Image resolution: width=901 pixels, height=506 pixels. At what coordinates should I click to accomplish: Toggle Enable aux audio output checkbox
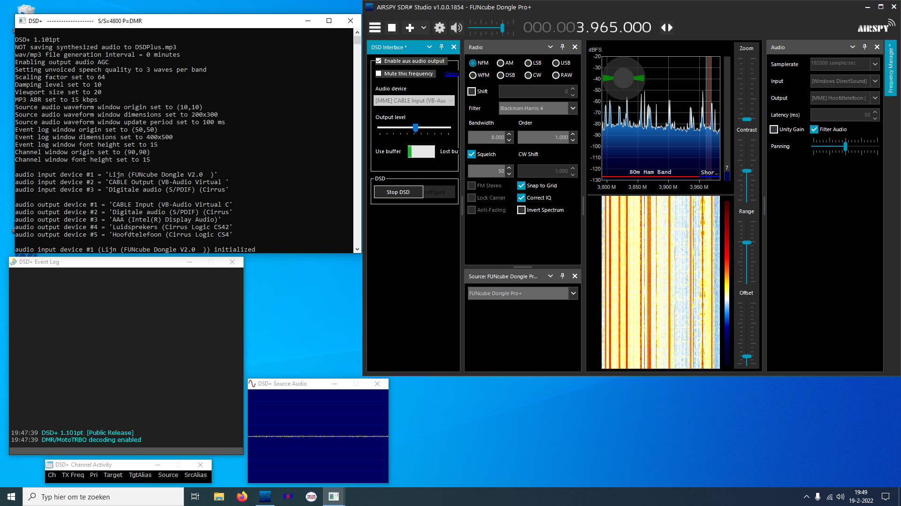click(x=379, y=61)
